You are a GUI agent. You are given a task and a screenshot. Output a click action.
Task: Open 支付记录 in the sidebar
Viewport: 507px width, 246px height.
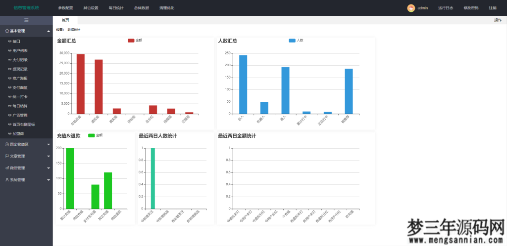click(x=20, y=60)
